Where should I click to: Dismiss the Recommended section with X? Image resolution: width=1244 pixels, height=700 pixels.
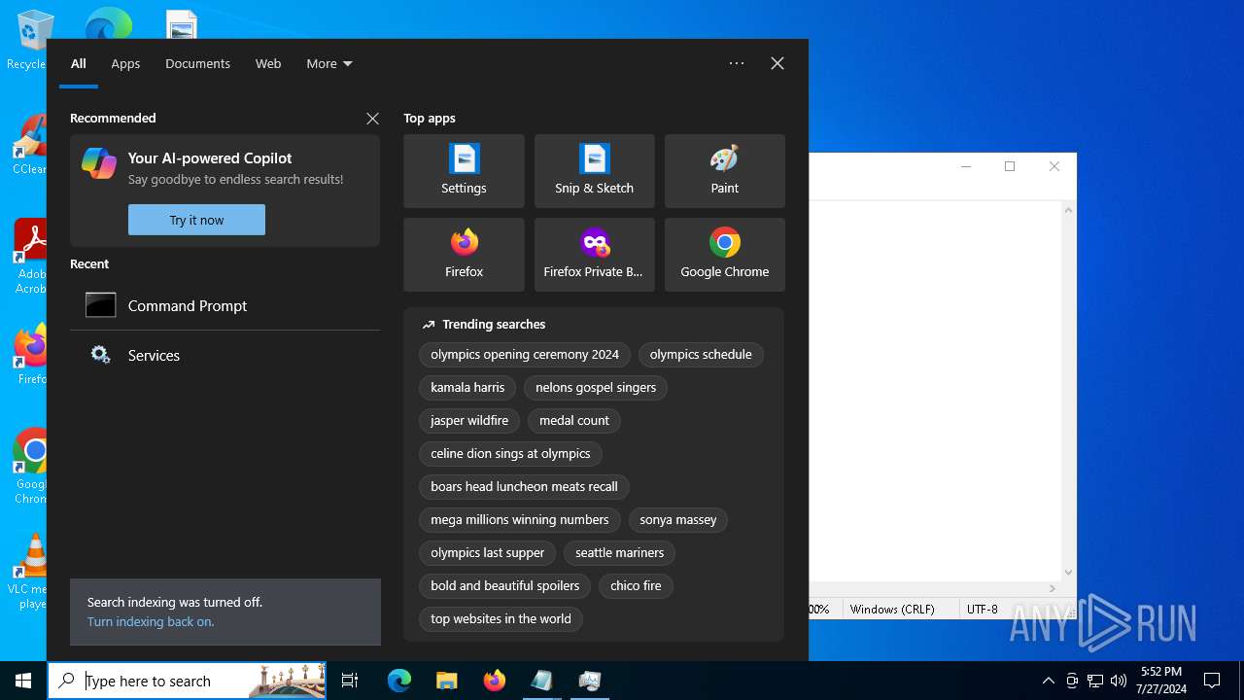(372, 119)
